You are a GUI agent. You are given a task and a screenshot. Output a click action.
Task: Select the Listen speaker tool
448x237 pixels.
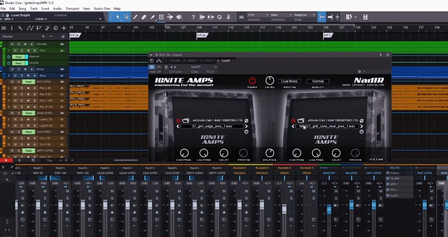[179, 17]
